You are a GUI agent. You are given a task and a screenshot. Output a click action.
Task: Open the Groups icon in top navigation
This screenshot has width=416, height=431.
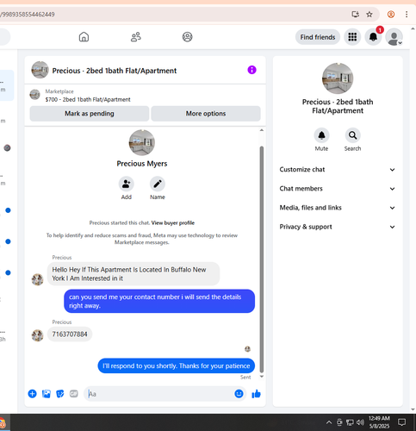click(188, 37)
